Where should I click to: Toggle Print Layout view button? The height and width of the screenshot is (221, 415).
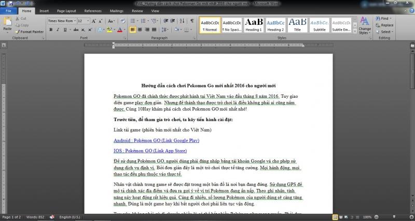335,217
